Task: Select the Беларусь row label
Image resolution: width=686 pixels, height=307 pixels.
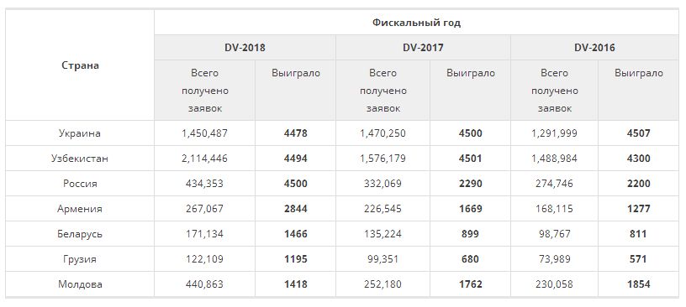Action: click(x=80, y=234)
